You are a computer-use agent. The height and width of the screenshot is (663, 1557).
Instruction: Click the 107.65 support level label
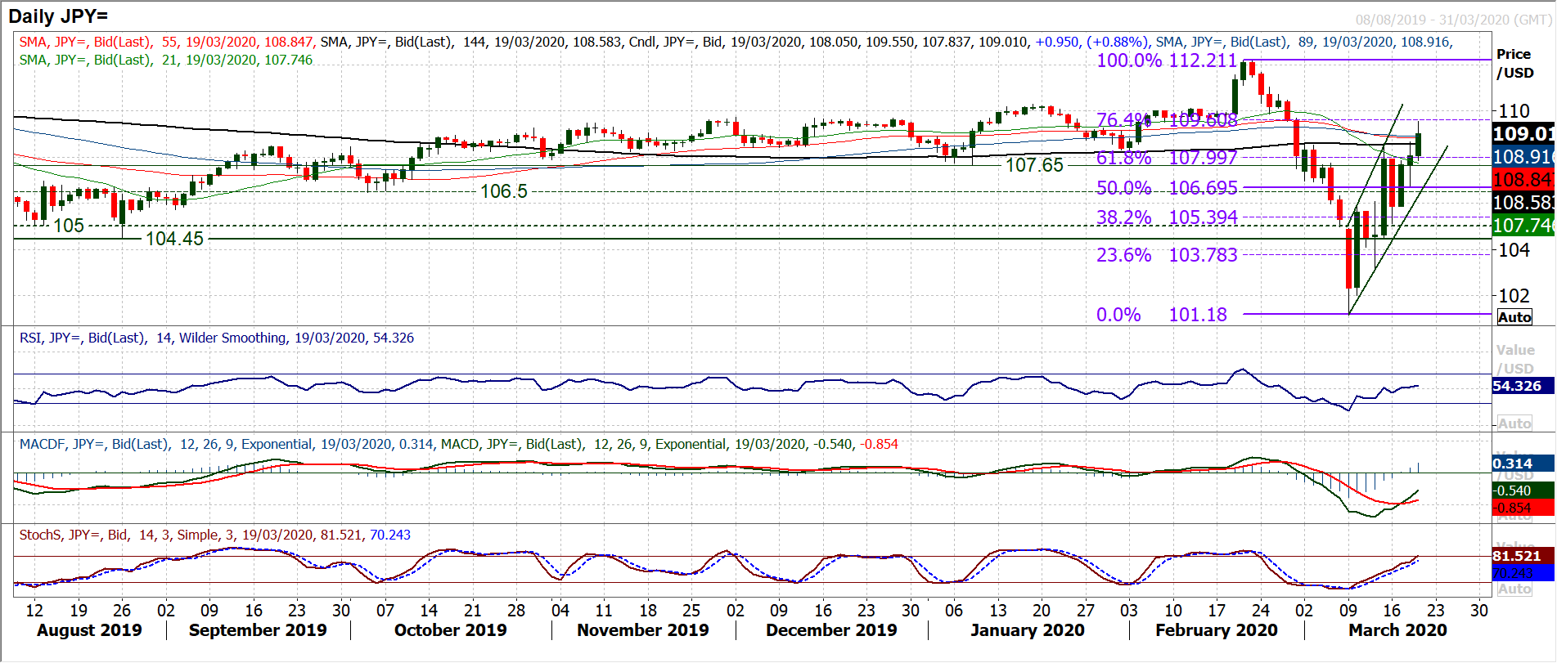click(1034, 165)
